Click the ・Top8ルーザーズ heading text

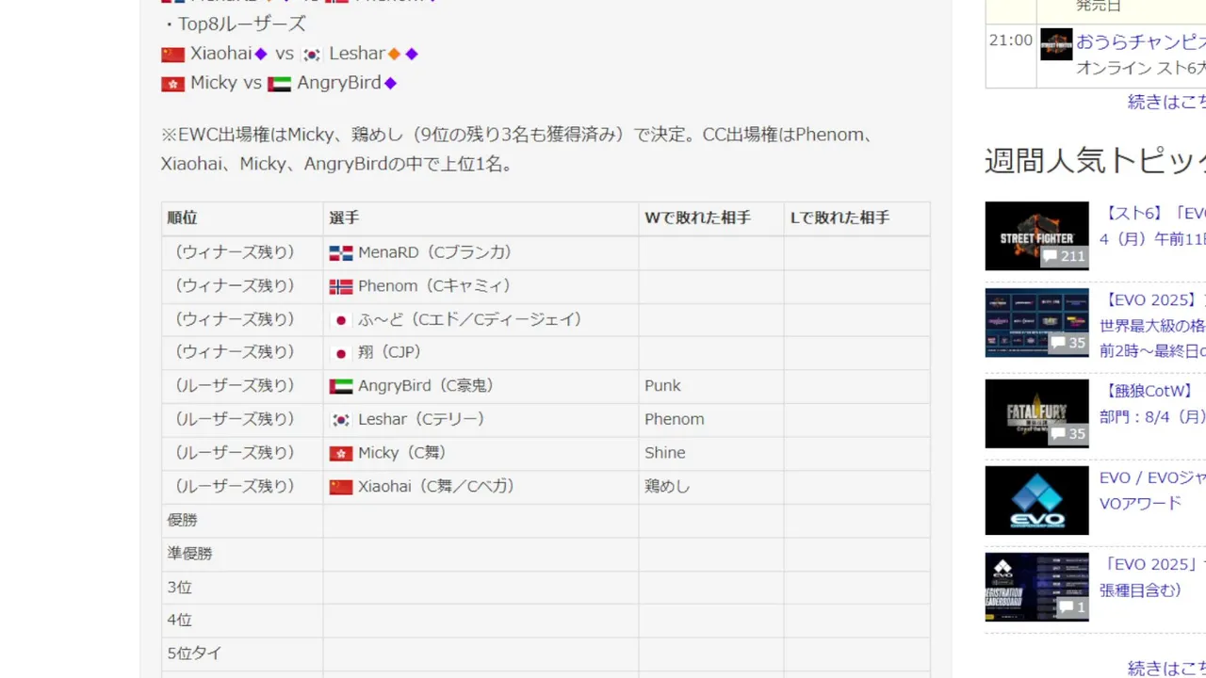[x=234, y=24]
